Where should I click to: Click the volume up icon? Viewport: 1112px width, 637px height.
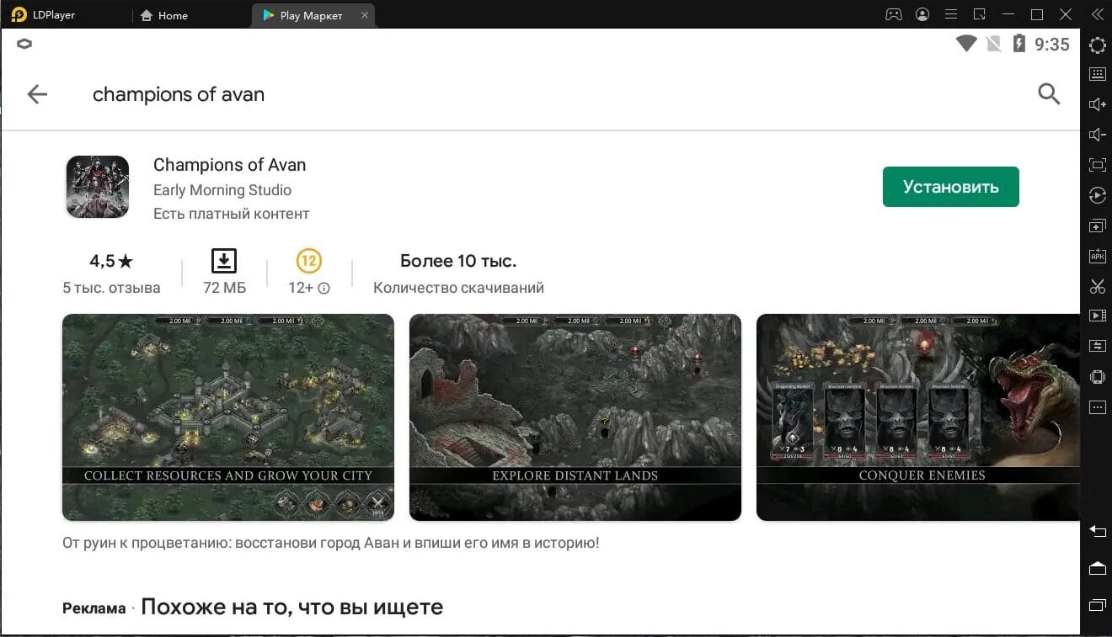(x=1097, y=104)
